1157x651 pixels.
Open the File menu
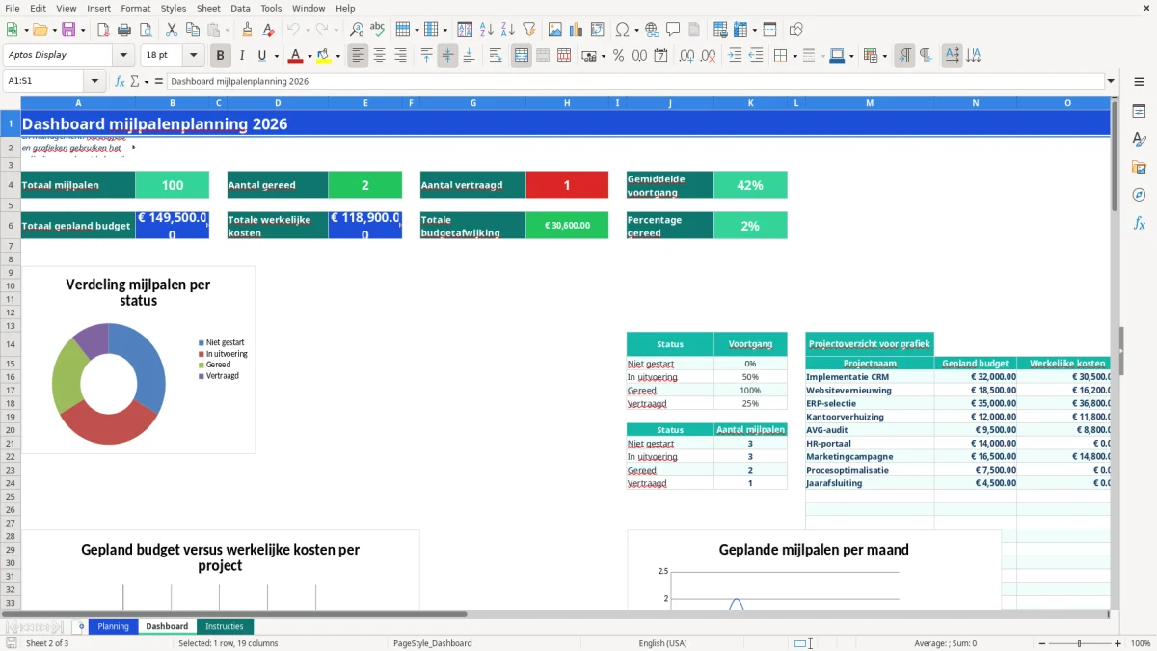(13, 8)
